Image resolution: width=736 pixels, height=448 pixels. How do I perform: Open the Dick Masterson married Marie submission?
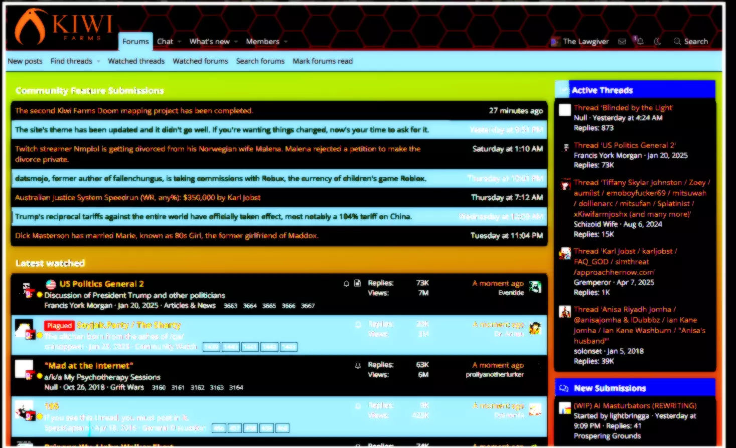[167, 236]
